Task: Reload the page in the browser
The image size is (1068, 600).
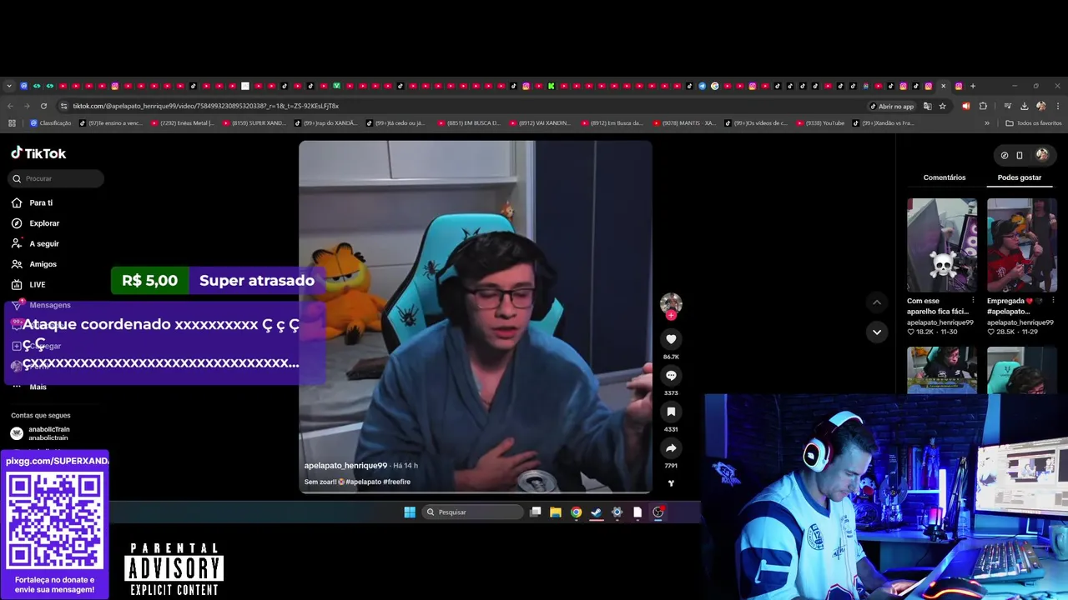Action: point(43,106)
